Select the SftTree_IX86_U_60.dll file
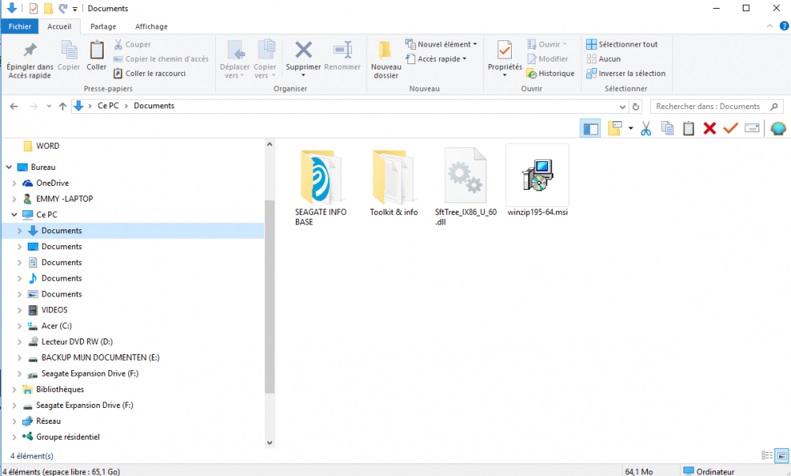 (x=466, y=187)
